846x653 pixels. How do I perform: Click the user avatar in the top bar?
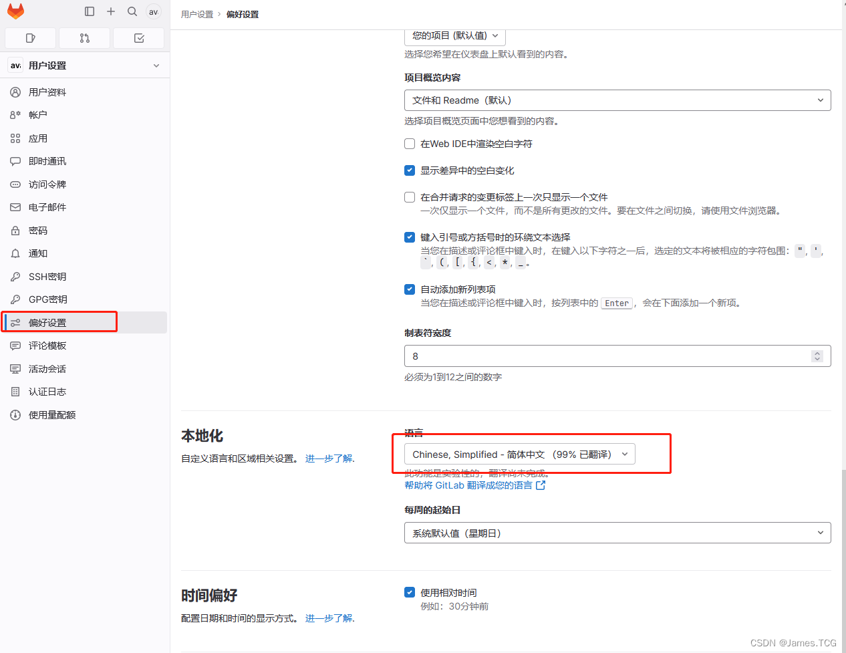point(153,11)
